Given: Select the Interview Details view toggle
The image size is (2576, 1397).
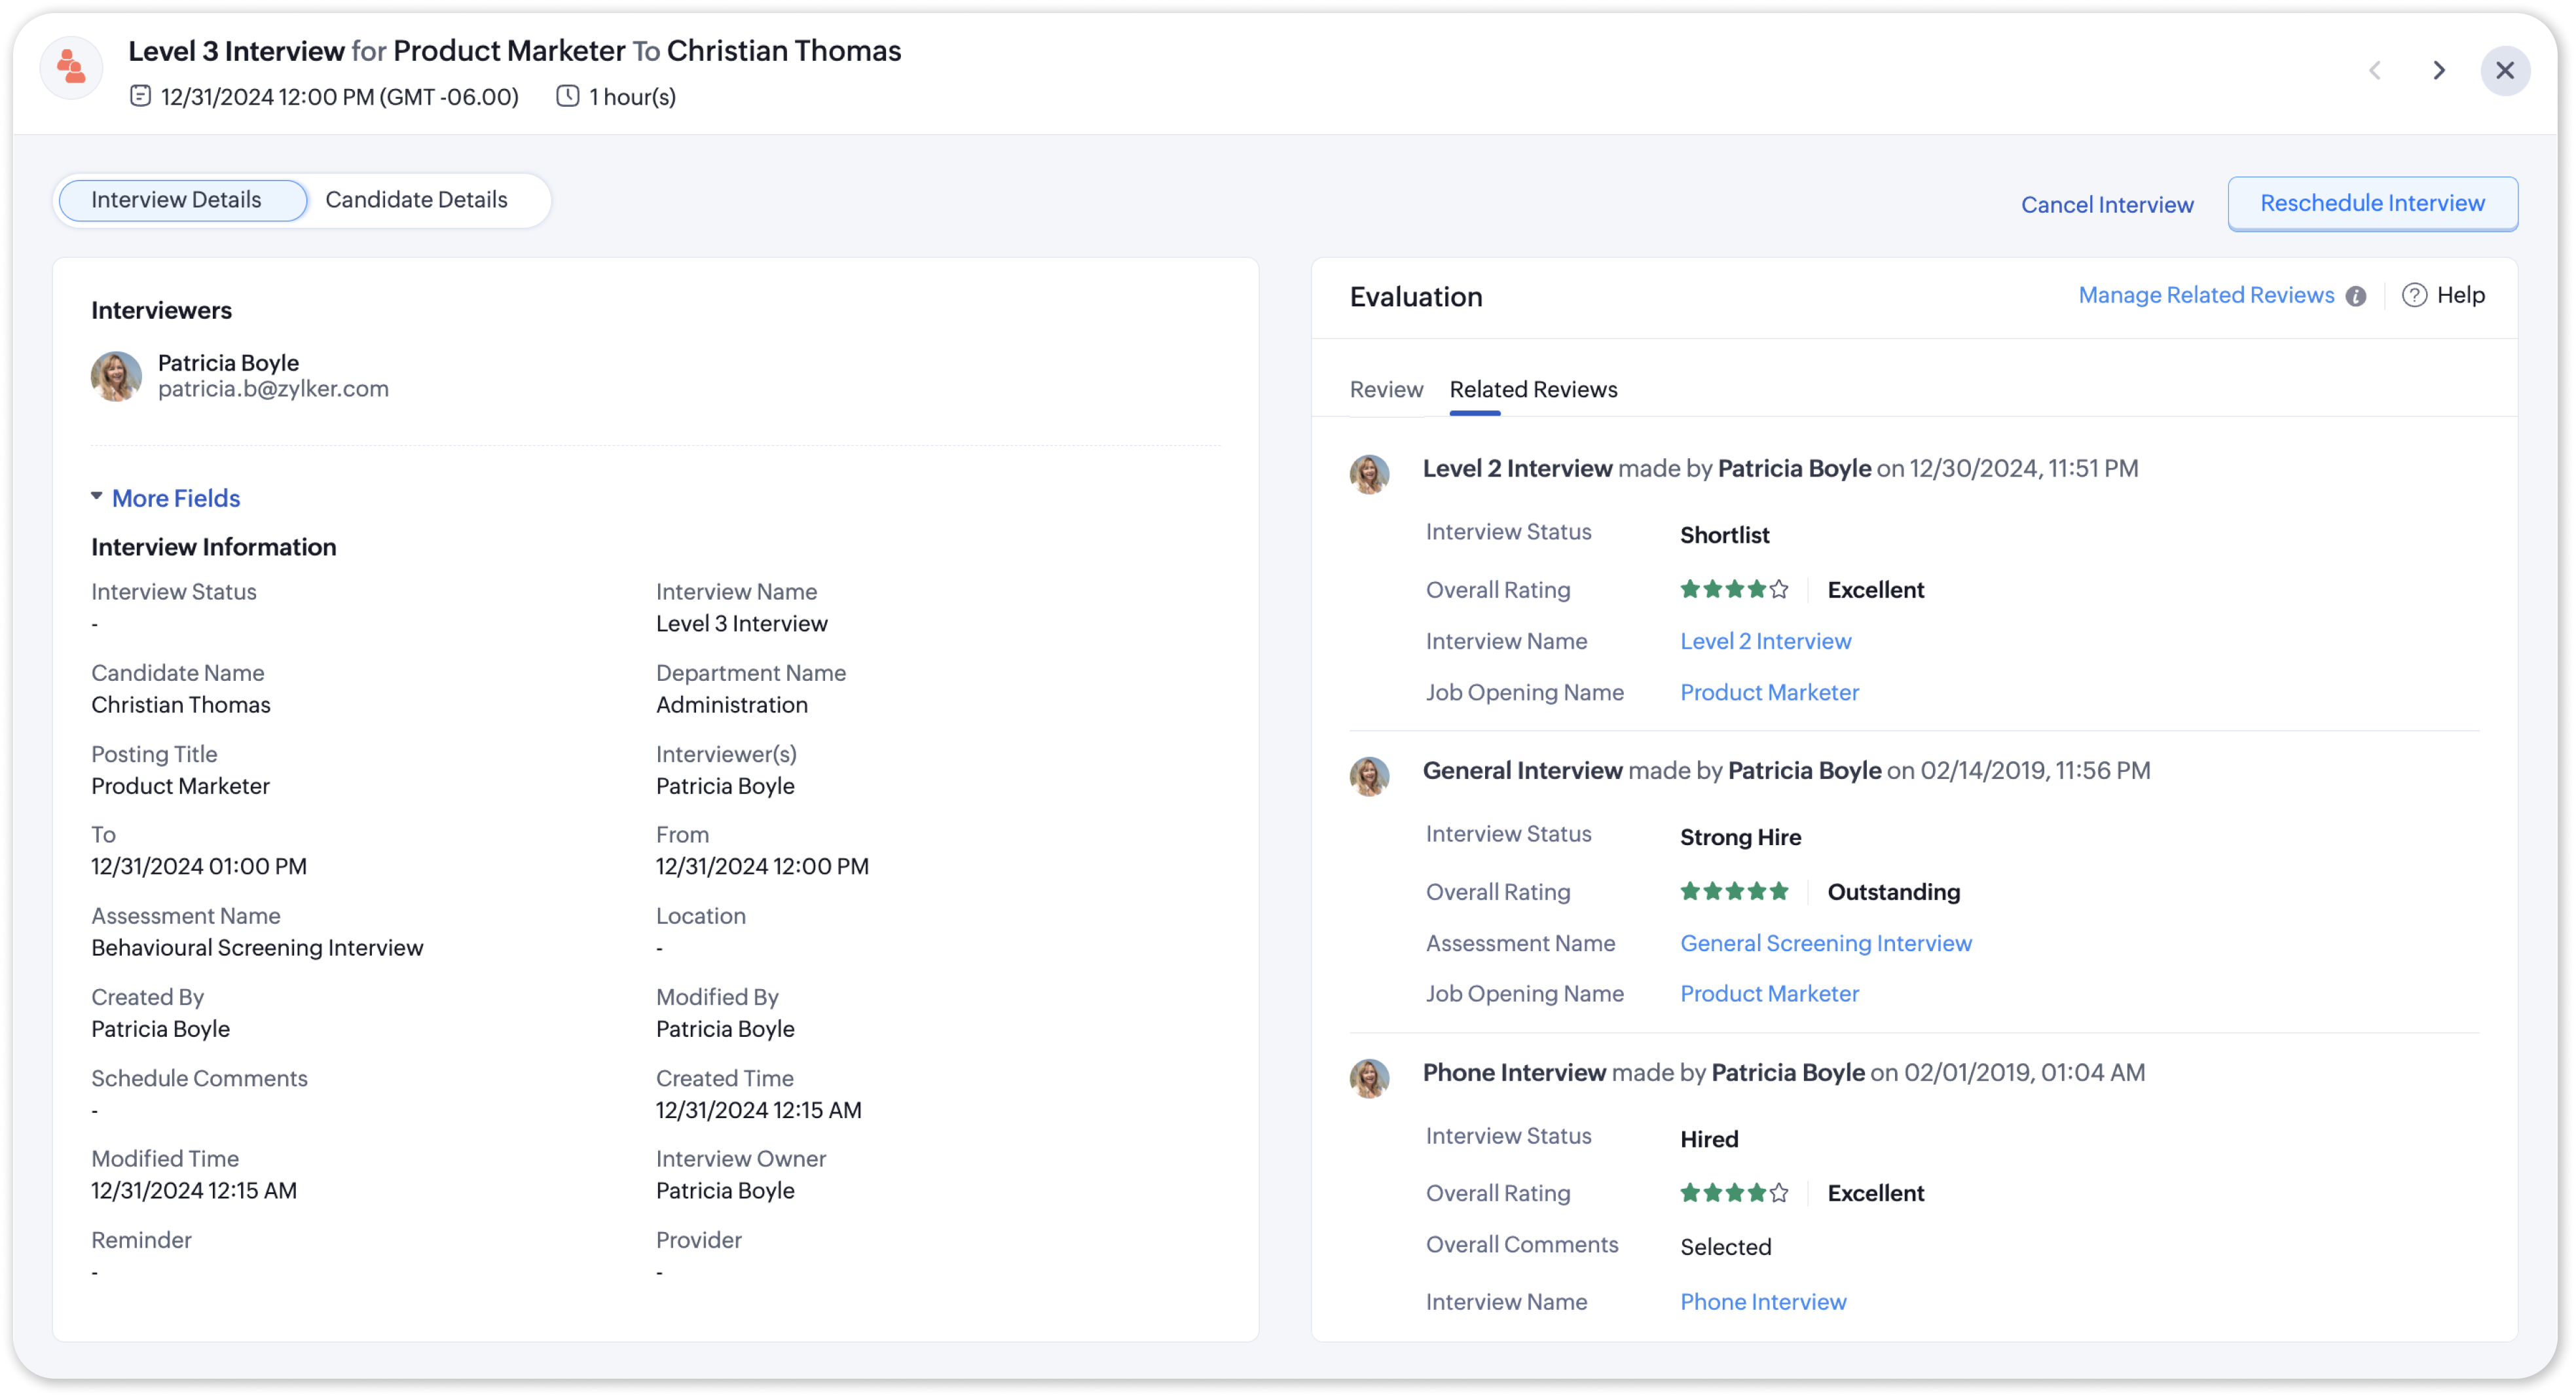Looking at the screenshot, I should point(177,200).
